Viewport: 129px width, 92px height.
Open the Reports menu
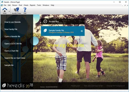[x=33, y=5]
